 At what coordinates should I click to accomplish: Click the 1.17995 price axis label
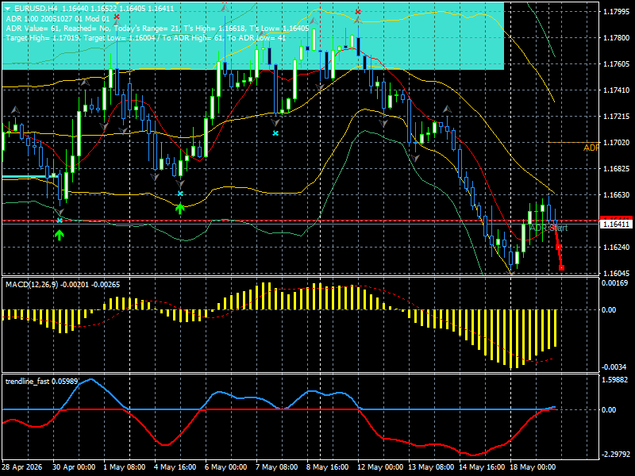616,12
